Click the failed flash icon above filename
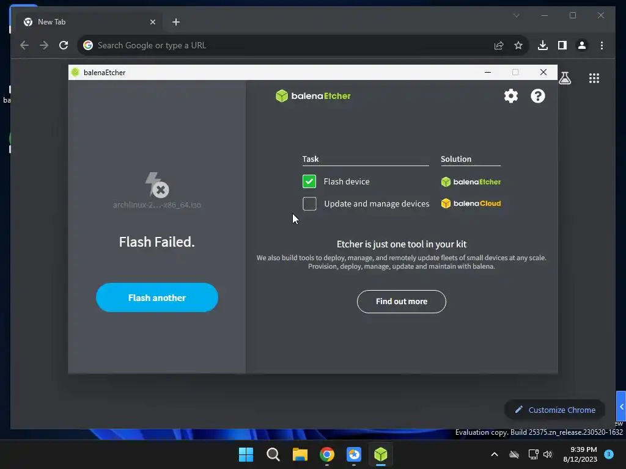This screenshot has width=626, height=469. point(157,184)
